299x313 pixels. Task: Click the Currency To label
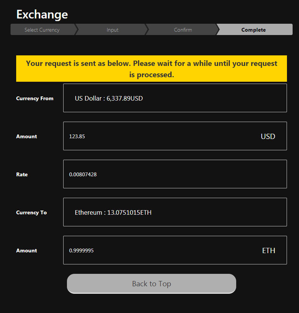click(32, 212)
